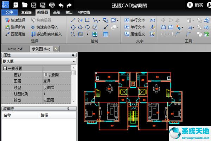The height and width of the screenshot is (141, 211).
Task: Redo action with the forward arrow icon
Action: point(69,5)
